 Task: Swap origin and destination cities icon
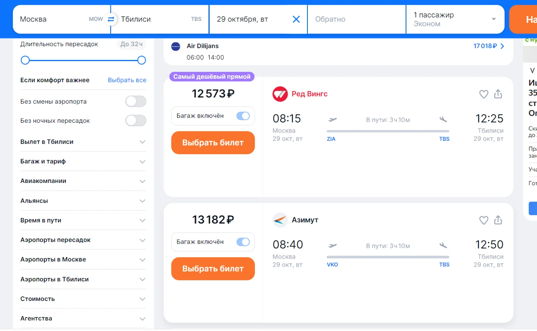(x=111, y=19)
